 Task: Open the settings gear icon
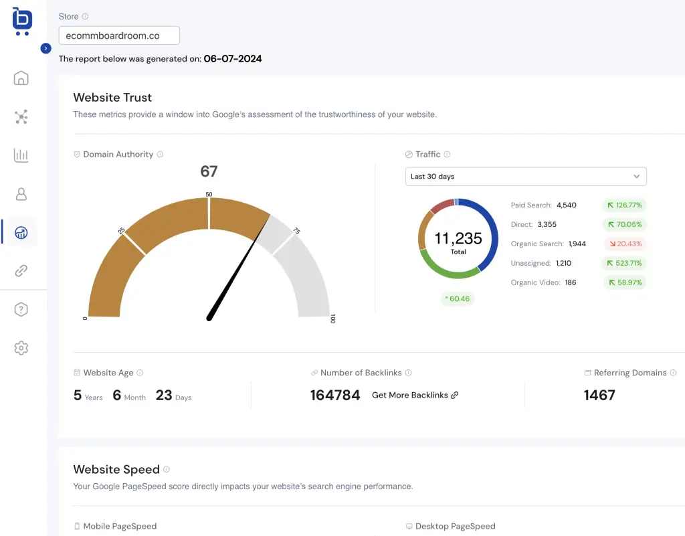pos(21,348)
